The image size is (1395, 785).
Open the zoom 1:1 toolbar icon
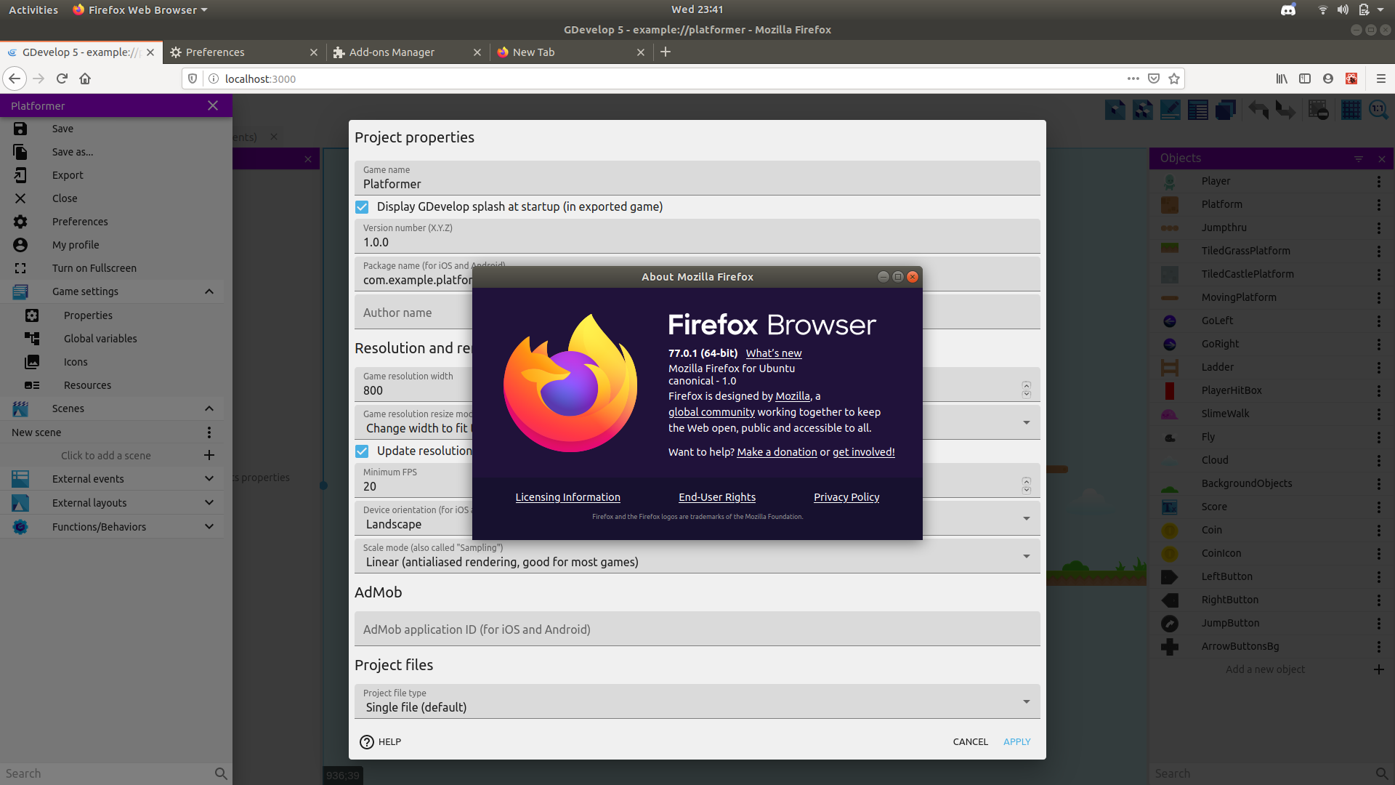click(x=1379, y=110)
